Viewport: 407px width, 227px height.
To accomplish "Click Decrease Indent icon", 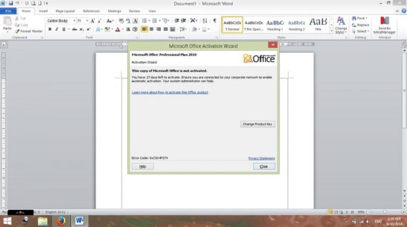I will coord(177,21).
